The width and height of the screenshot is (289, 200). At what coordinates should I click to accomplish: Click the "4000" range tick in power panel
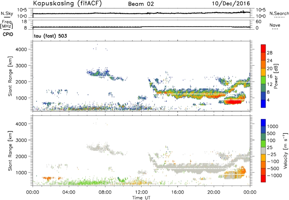tap(21, 49)
